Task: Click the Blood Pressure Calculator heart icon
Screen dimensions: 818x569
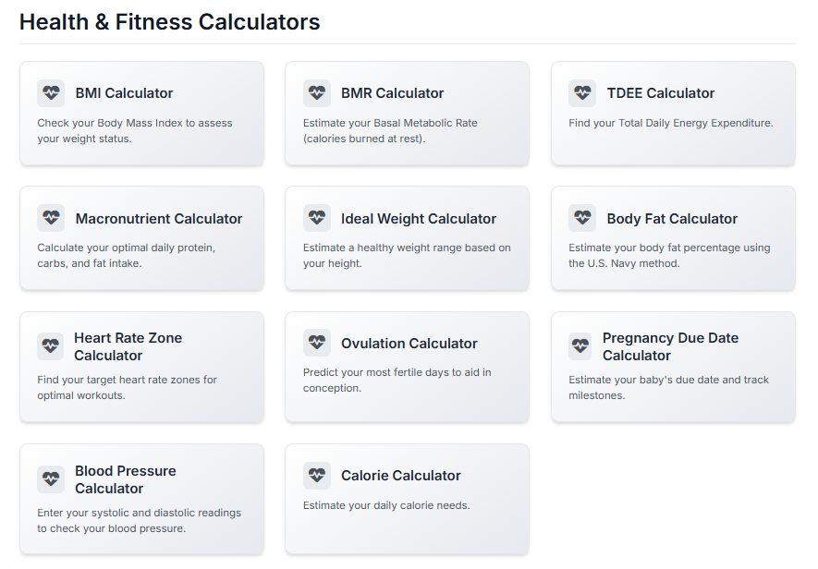Action: [x=51, y=479]
